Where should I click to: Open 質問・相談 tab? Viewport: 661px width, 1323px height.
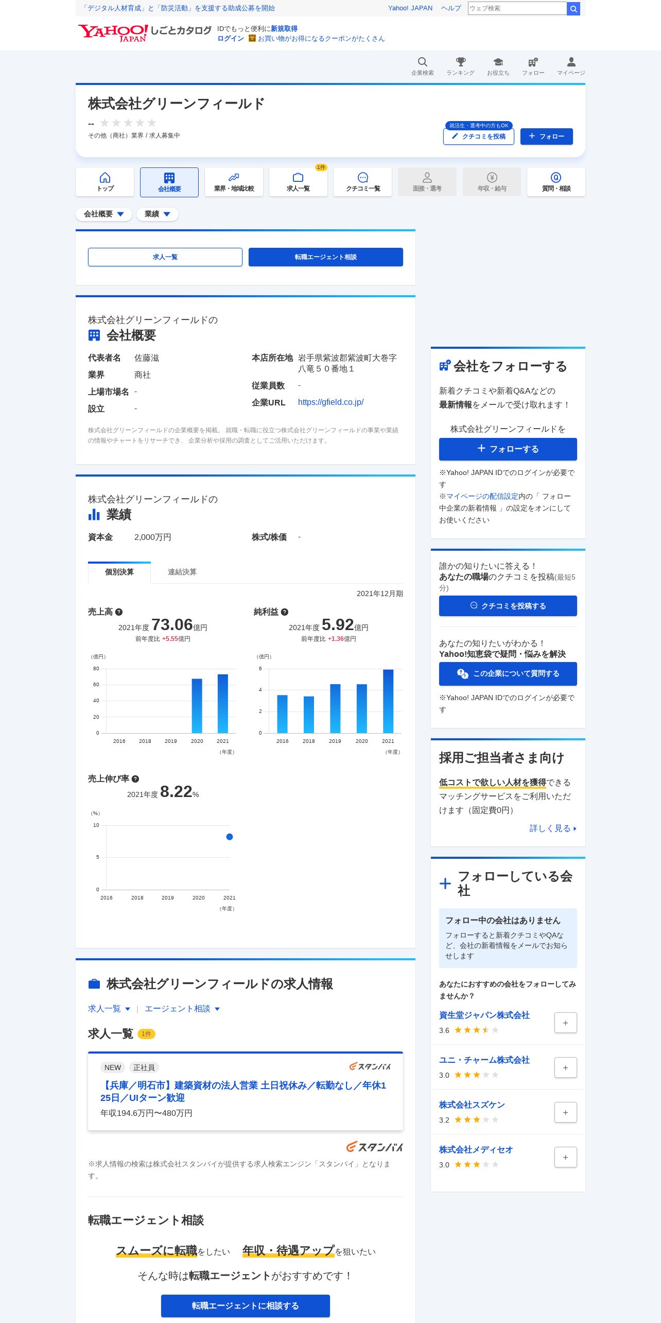coord(556,182)
